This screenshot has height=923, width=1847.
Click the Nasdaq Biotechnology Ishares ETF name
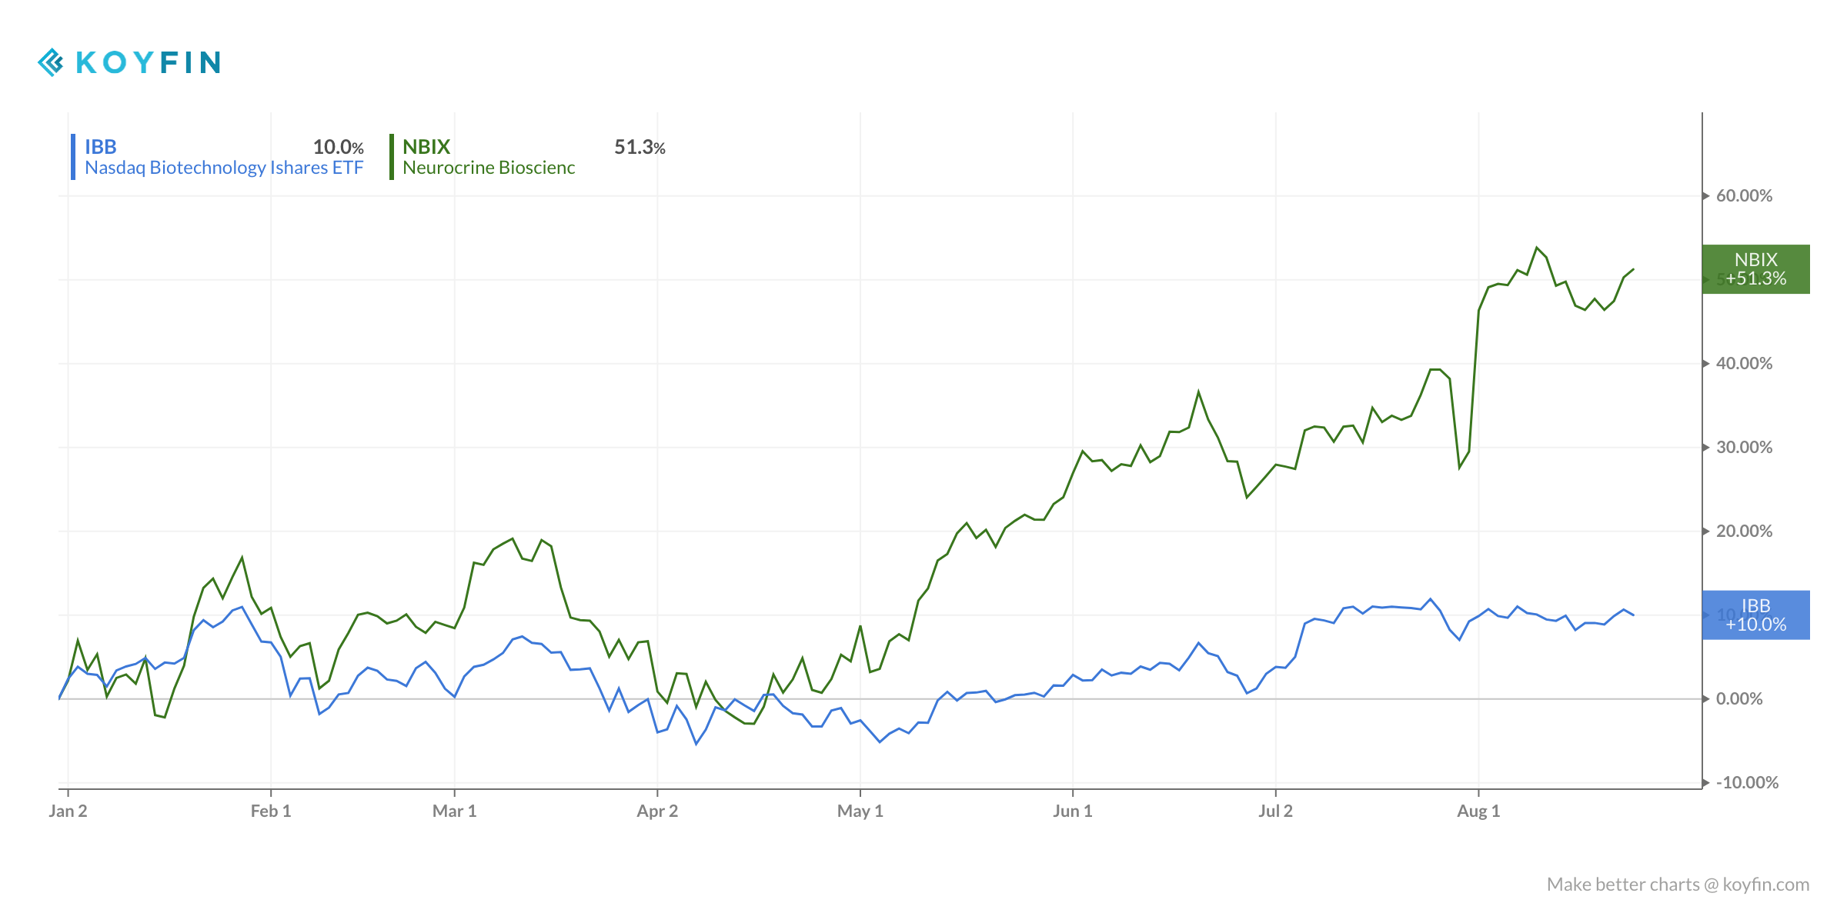click(x=224, y=168)
